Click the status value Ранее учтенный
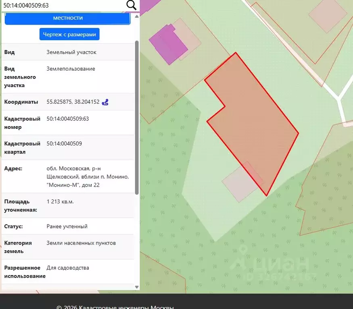 point(67,226)
